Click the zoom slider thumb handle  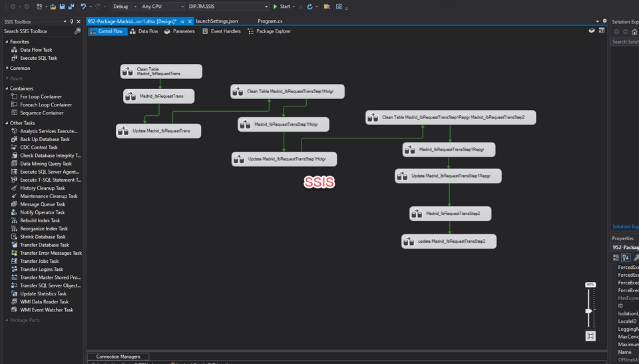[589, 311]
